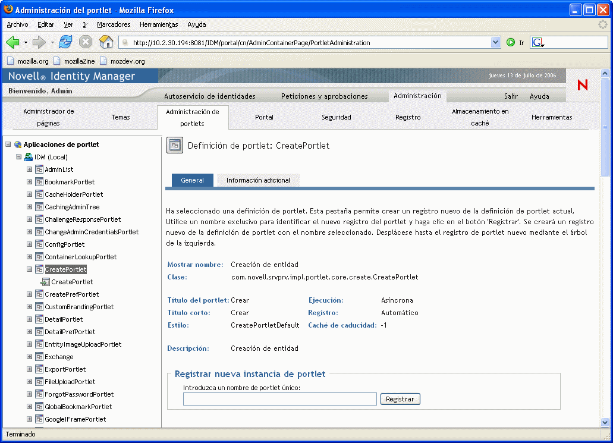613x443 pixels.
Task: Select the DetailPrefPortlet tree row
Action: (x=70, y=332)
